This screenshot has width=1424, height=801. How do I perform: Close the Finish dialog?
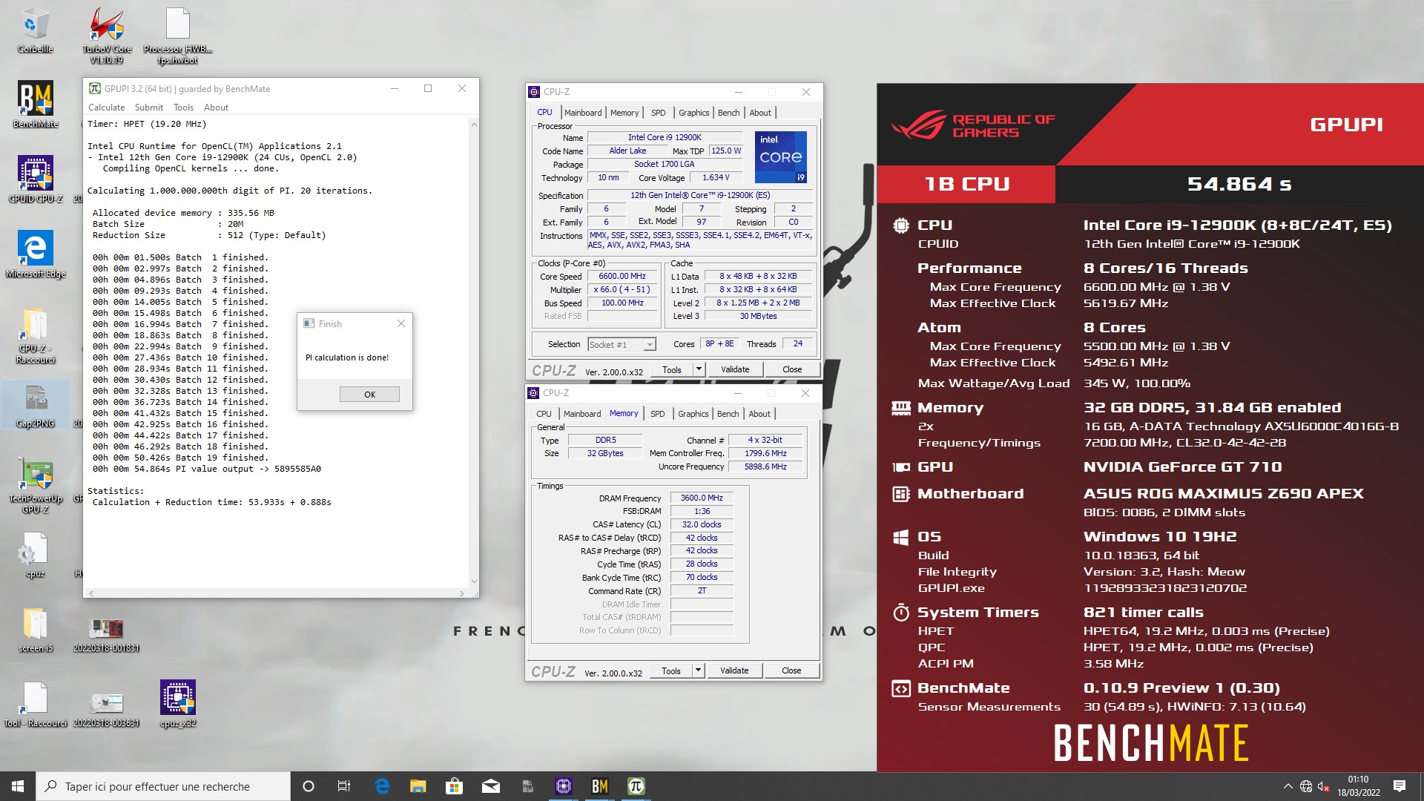tap(401, 323)
